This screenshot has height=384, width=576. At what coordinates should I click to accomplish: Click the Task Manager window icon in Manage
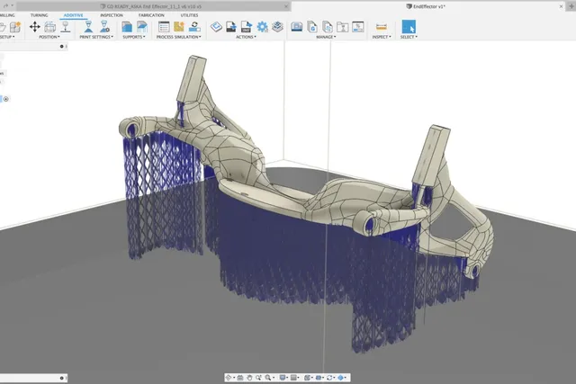(358, 27)
